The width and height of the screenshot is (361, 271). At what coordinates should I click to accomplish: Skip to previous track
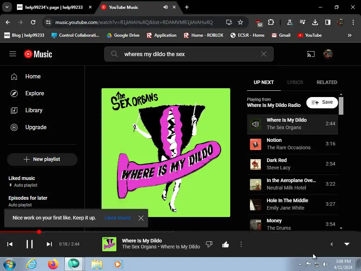click(10, 244)
